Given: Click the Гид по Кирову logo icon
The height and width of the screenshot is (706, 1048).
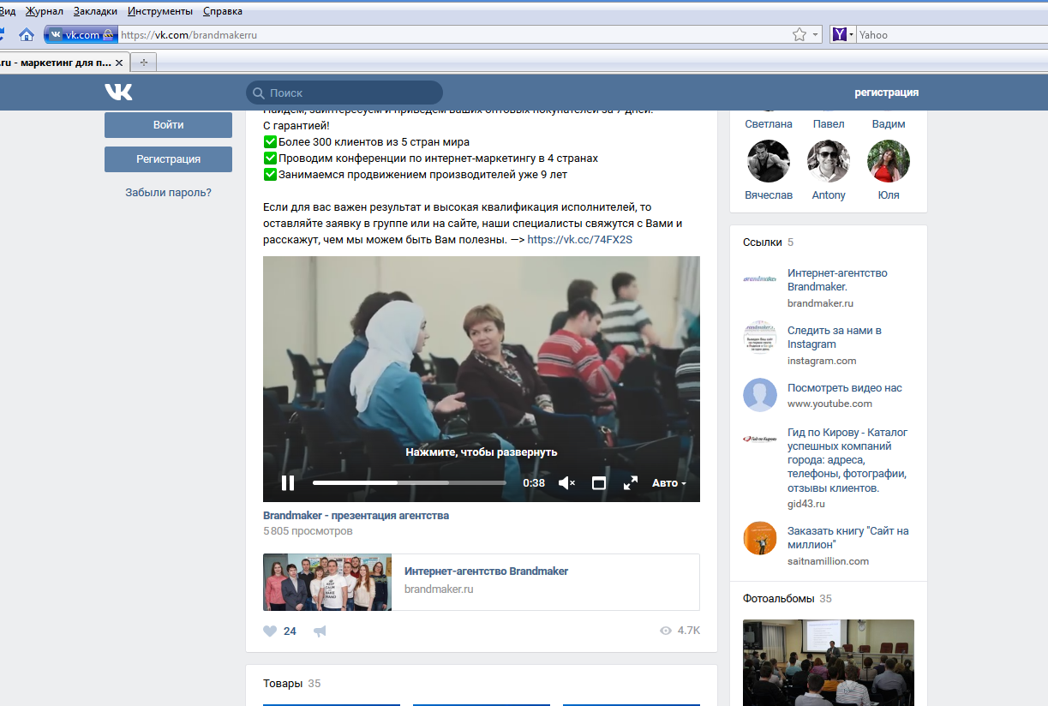Looking at the screenshot, I should (760, 439).
